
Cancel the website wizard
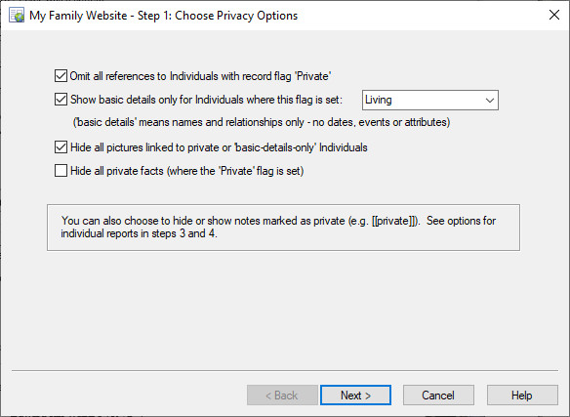[438, 396]
